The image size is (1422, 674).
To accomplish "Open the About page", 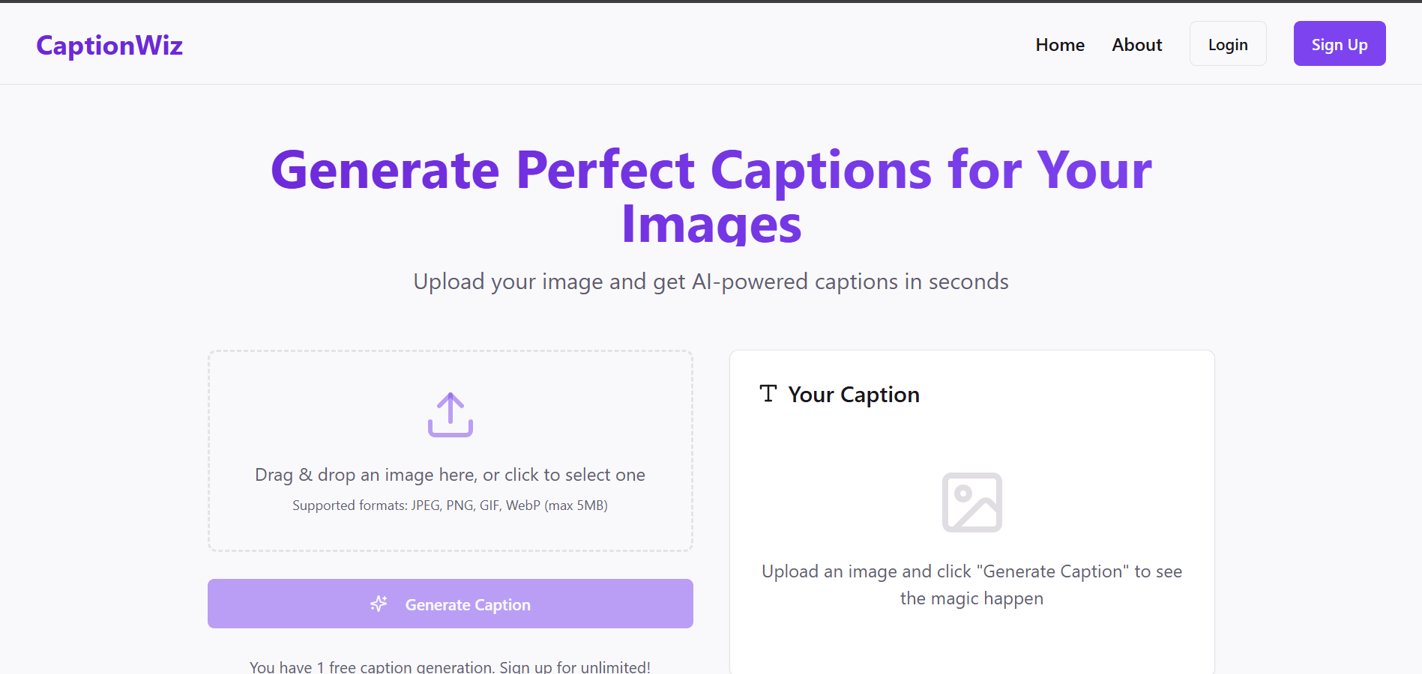I will click(x=1136, y=45).
